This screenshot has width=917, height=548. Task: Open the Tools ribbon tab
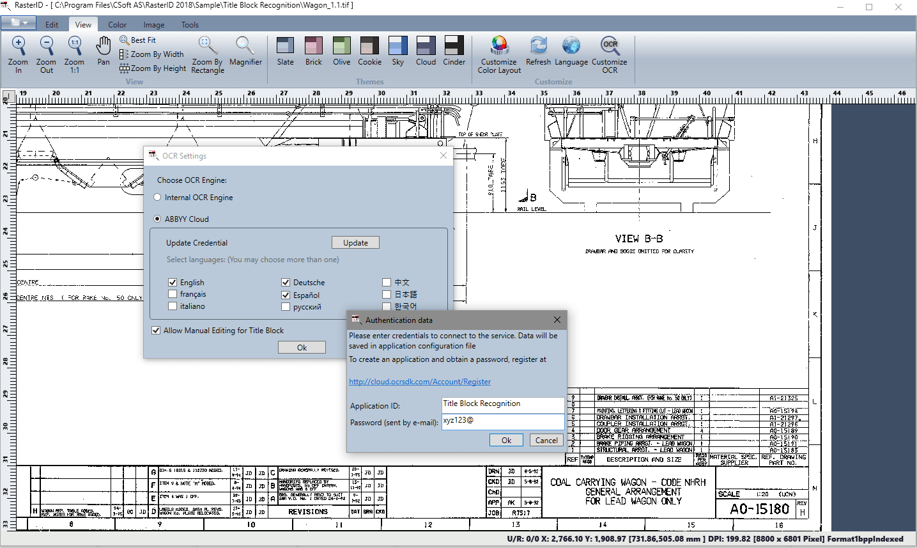(x=190, y=25)
